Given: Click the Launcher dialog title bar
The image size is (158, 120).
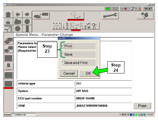Looking at the screenshot, I should tap(79, 38).
